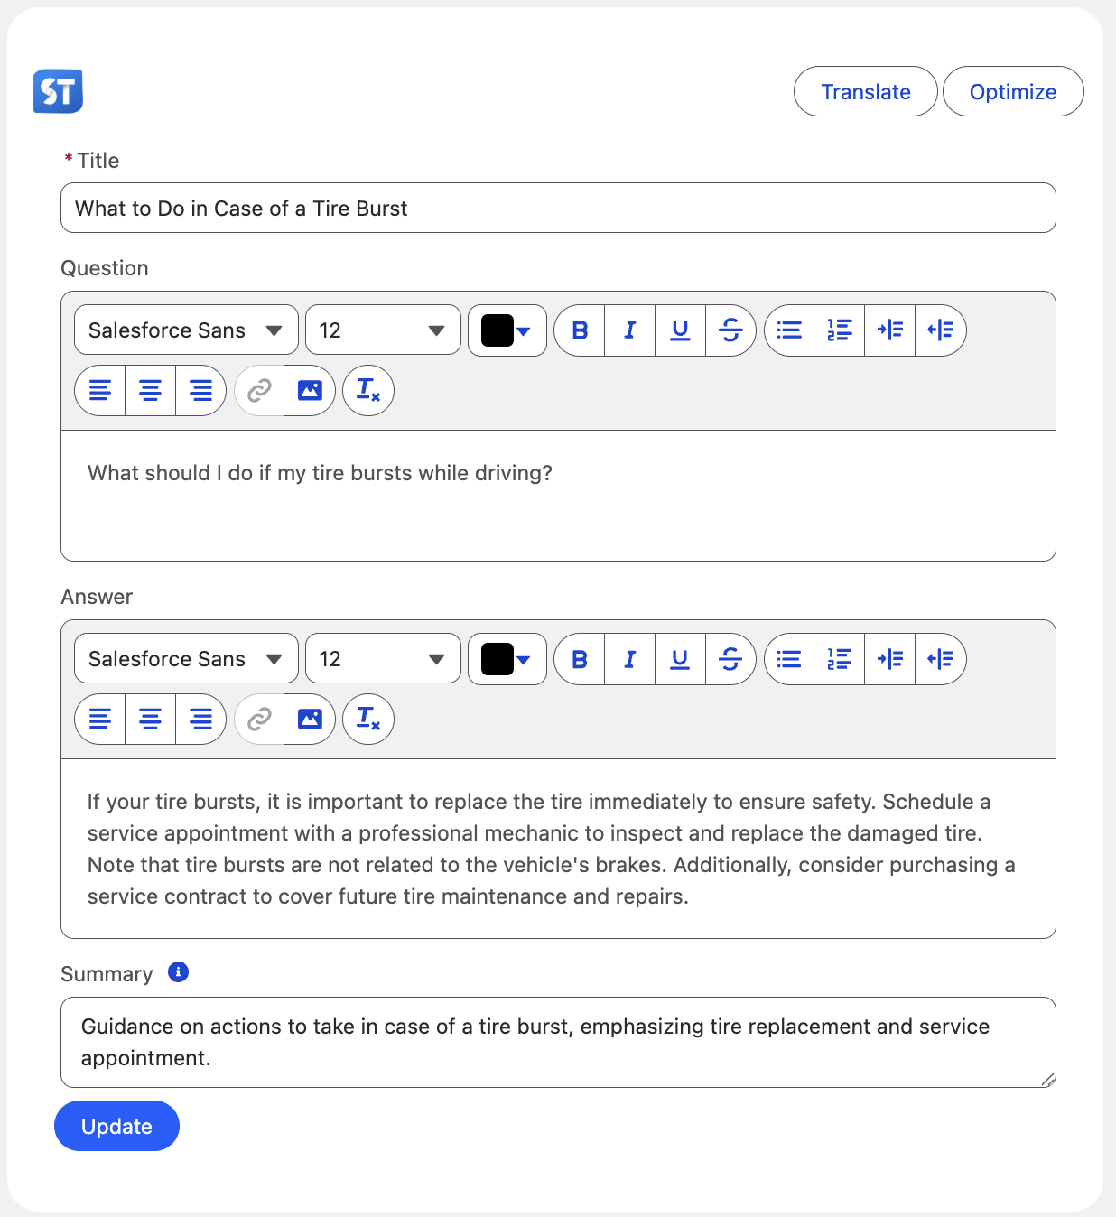1116x1217 pixels.
Task: Click the Summary info icon
Action: click(179, 972)
